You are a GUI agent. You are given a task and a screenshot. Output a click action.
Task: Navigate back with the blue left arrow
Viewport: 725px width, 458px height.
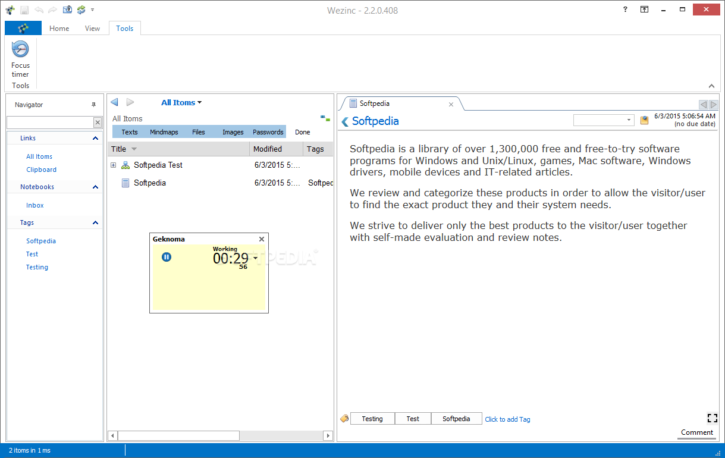pyautogui.click(x=114, y=102)
